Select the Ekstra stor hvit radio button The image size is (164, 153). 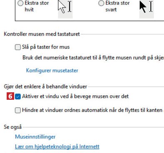(x=20, y=3)
